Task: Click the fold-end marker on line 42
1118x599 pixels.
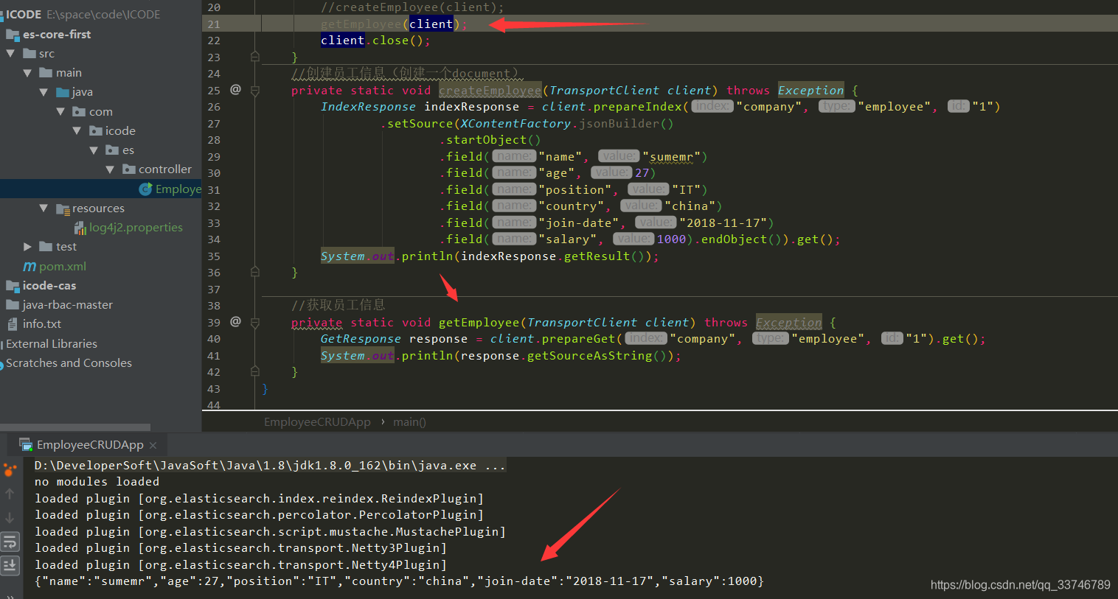Action: 254,371
